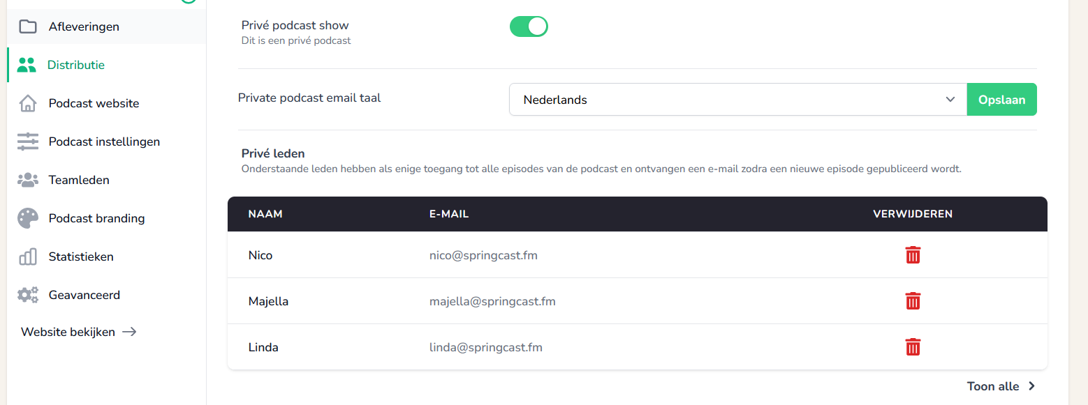The image size is (1088, 405).
Task: Toggle off the Privé podcast show switch
Action: (x=529, y=26)
